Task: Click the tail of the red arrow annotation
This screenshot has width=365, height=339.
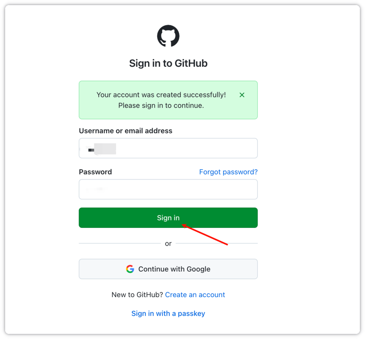Action: click(x=227, y=244)
